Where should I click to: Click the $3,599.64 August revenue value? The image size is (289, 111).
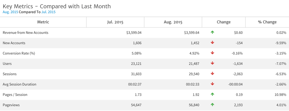coord(192,33)
